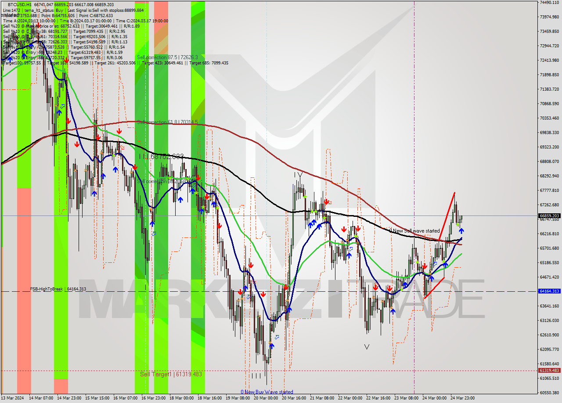Click the red 61319.483 price tag
The height and width of the screenshot is (403, 562).
click(x=549, y=371)
